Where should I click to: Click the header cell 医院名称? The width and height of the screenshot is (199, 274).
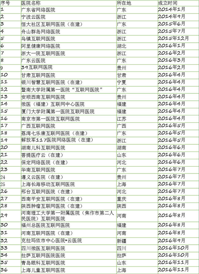(69, 3)
